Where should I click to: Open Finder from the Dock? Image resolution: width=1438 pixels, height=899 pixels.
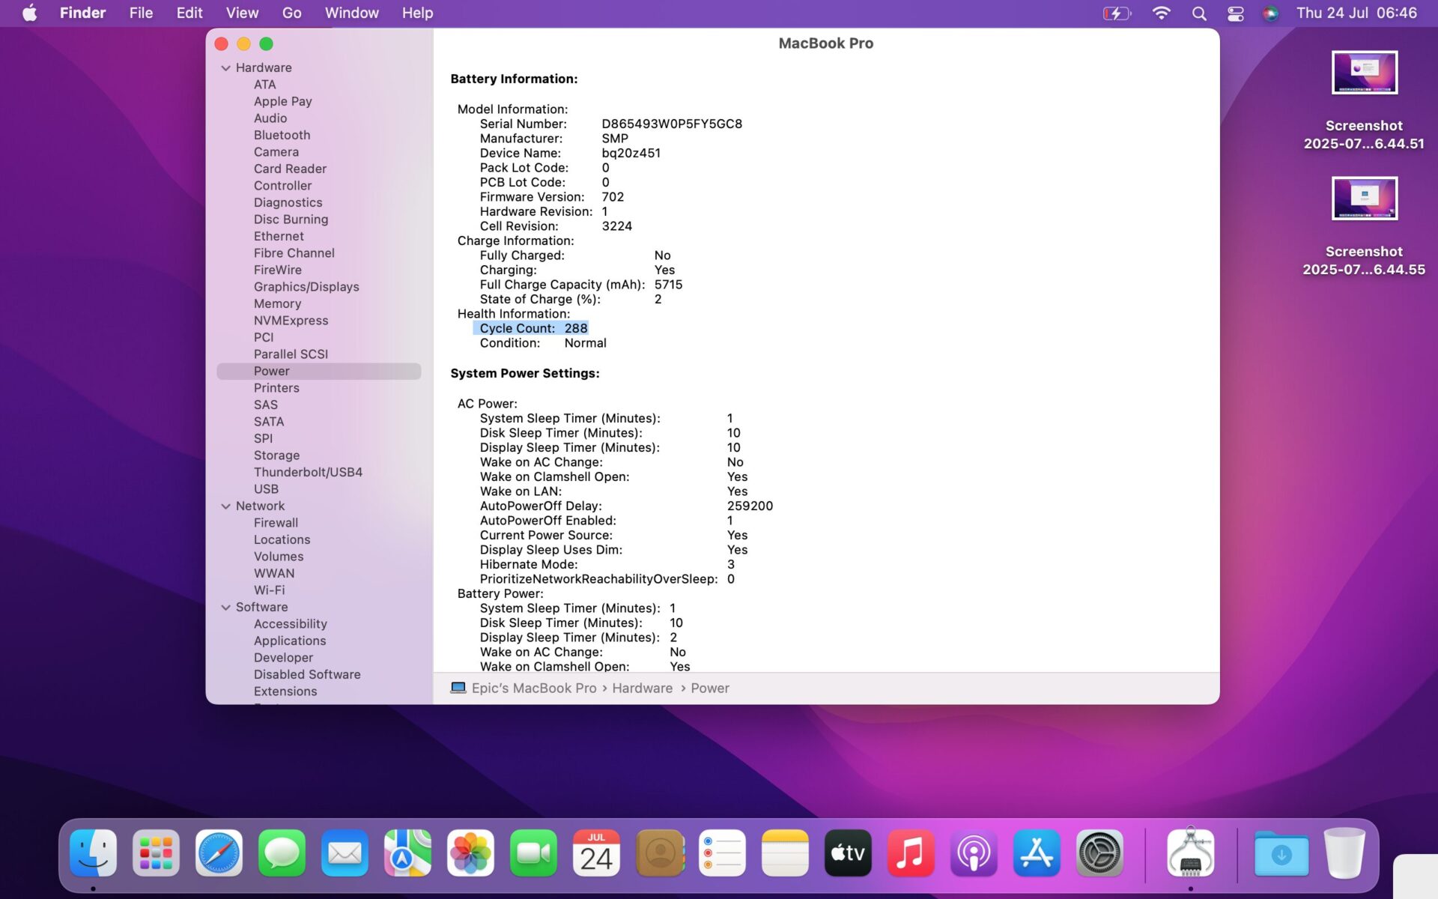tap(93, 853)
